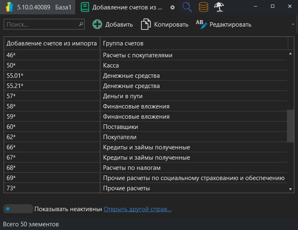This screenshot has width=298, height=230.
Task: Select the row 73*
Action: pyautogui.click(x=146, y=188)
